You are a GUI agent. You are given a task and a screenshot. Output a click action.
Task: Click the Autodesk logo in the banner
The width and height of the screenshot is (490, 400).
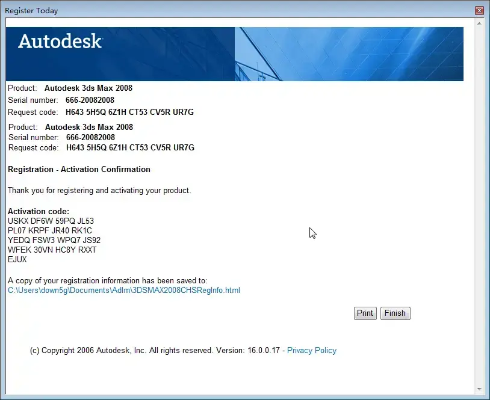[x=60, y=42]
